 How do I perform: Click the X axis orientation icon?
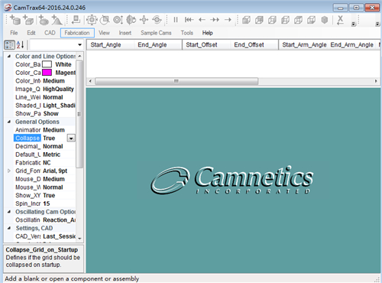tap(340, 20)
